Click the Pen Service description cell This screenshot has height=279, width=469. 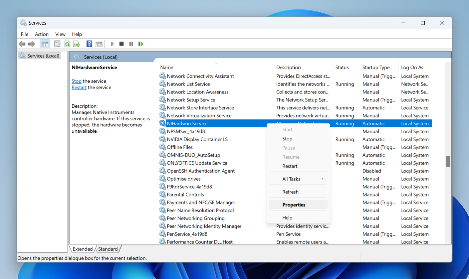[x=288, y=234]
